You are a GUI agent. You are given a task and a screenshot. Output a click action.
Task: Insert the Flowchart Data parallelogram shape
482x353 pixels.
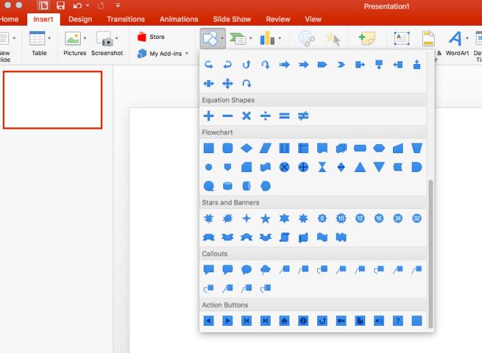pyautogui.click(x=265, y=148)
